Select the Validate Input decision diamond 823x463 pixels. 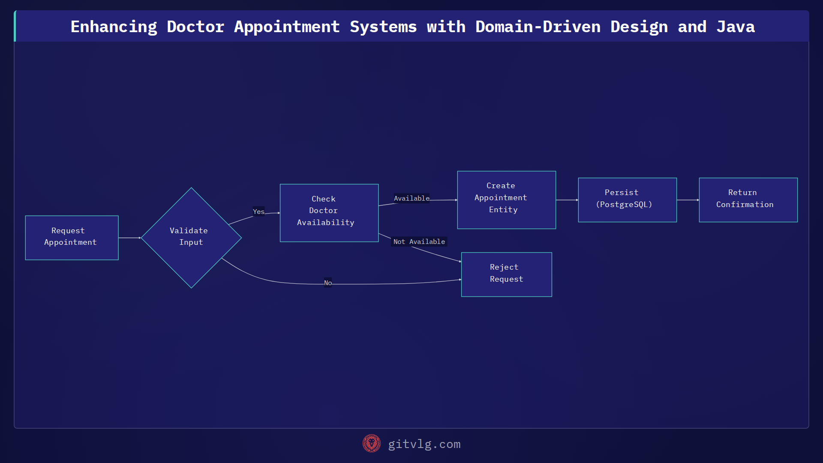tap(191, 238)
